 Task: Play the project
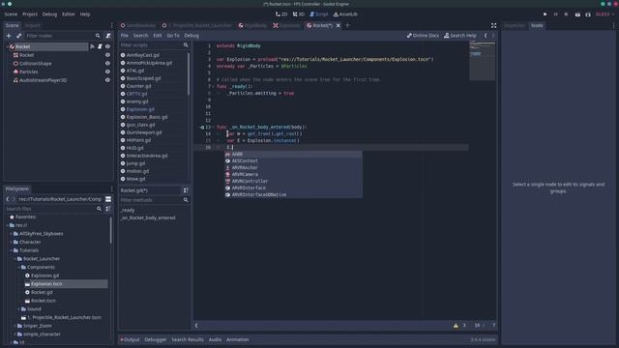coord(545,14)
